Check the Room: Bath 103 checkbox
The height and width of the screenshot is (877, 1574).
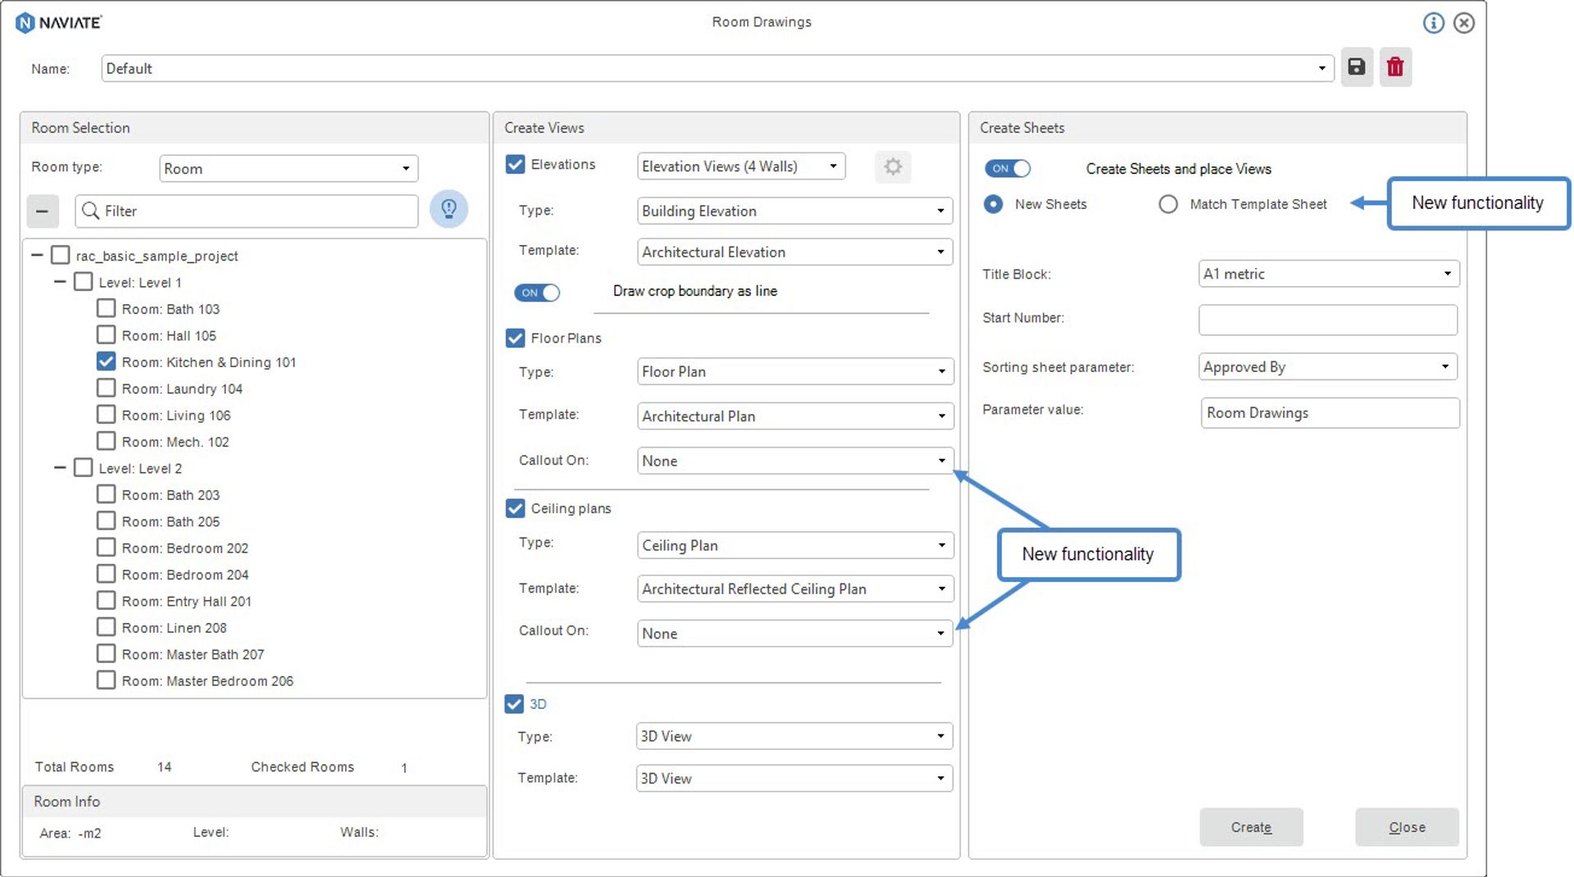[106, 308]
